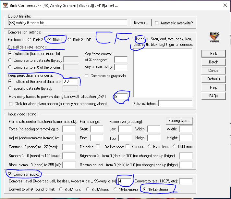Click the frames to preview field

click(x=121, y=97)
